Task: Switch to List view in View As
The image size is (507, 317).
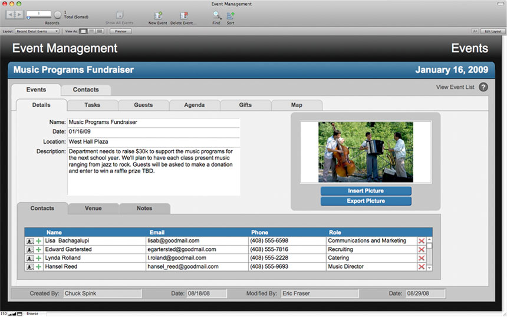Action: 91,31
